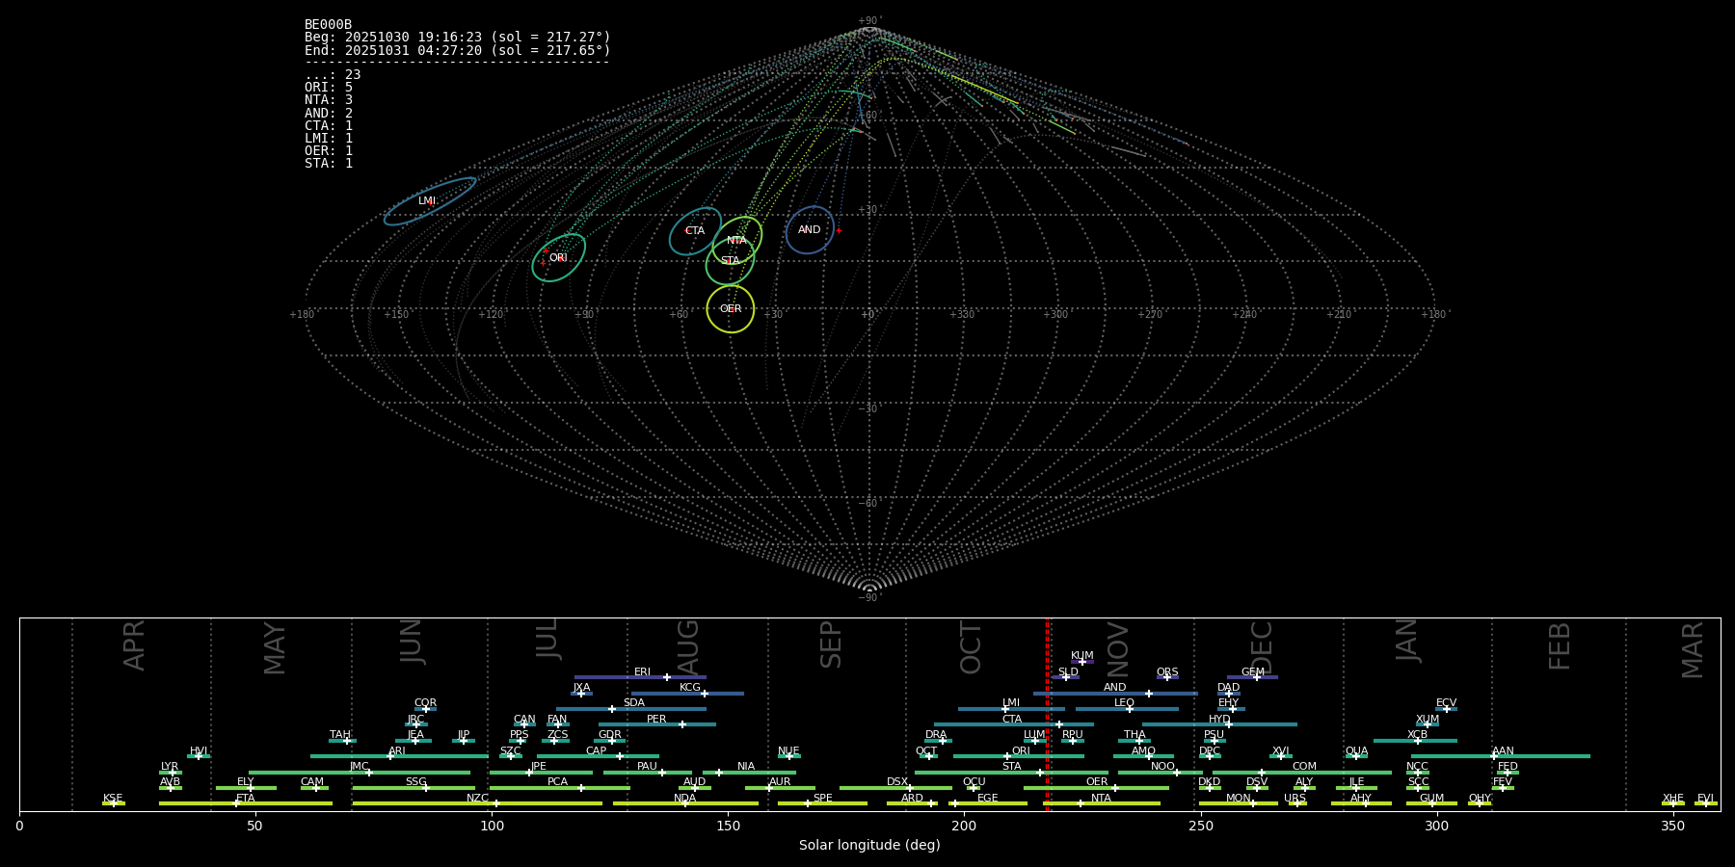Select the NTA radiant label on sky map

736,240
